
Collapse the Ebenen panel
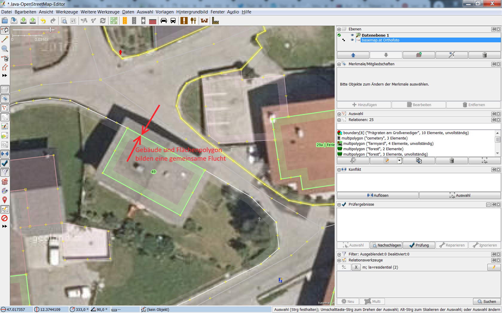click(x=339, y=29)
